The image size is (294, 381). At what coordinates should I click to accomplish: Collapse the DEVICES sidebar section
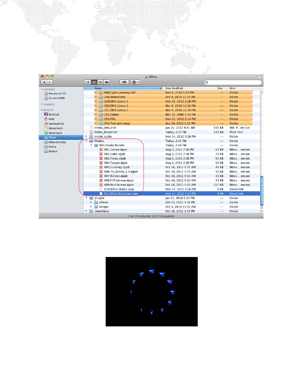click(42, 89)
